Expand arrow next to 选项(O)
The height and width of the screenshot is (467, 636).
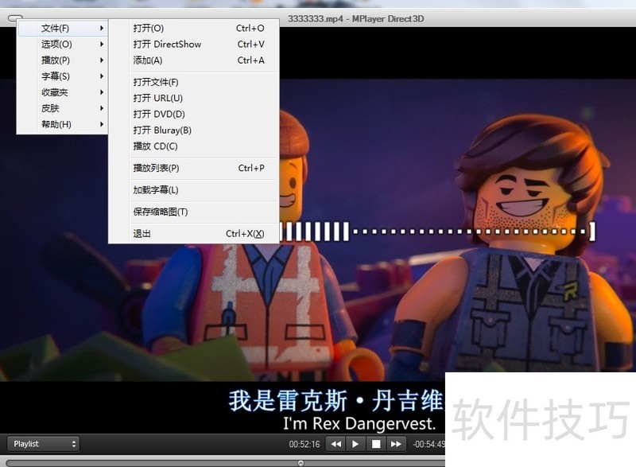(x=102, y=45)
